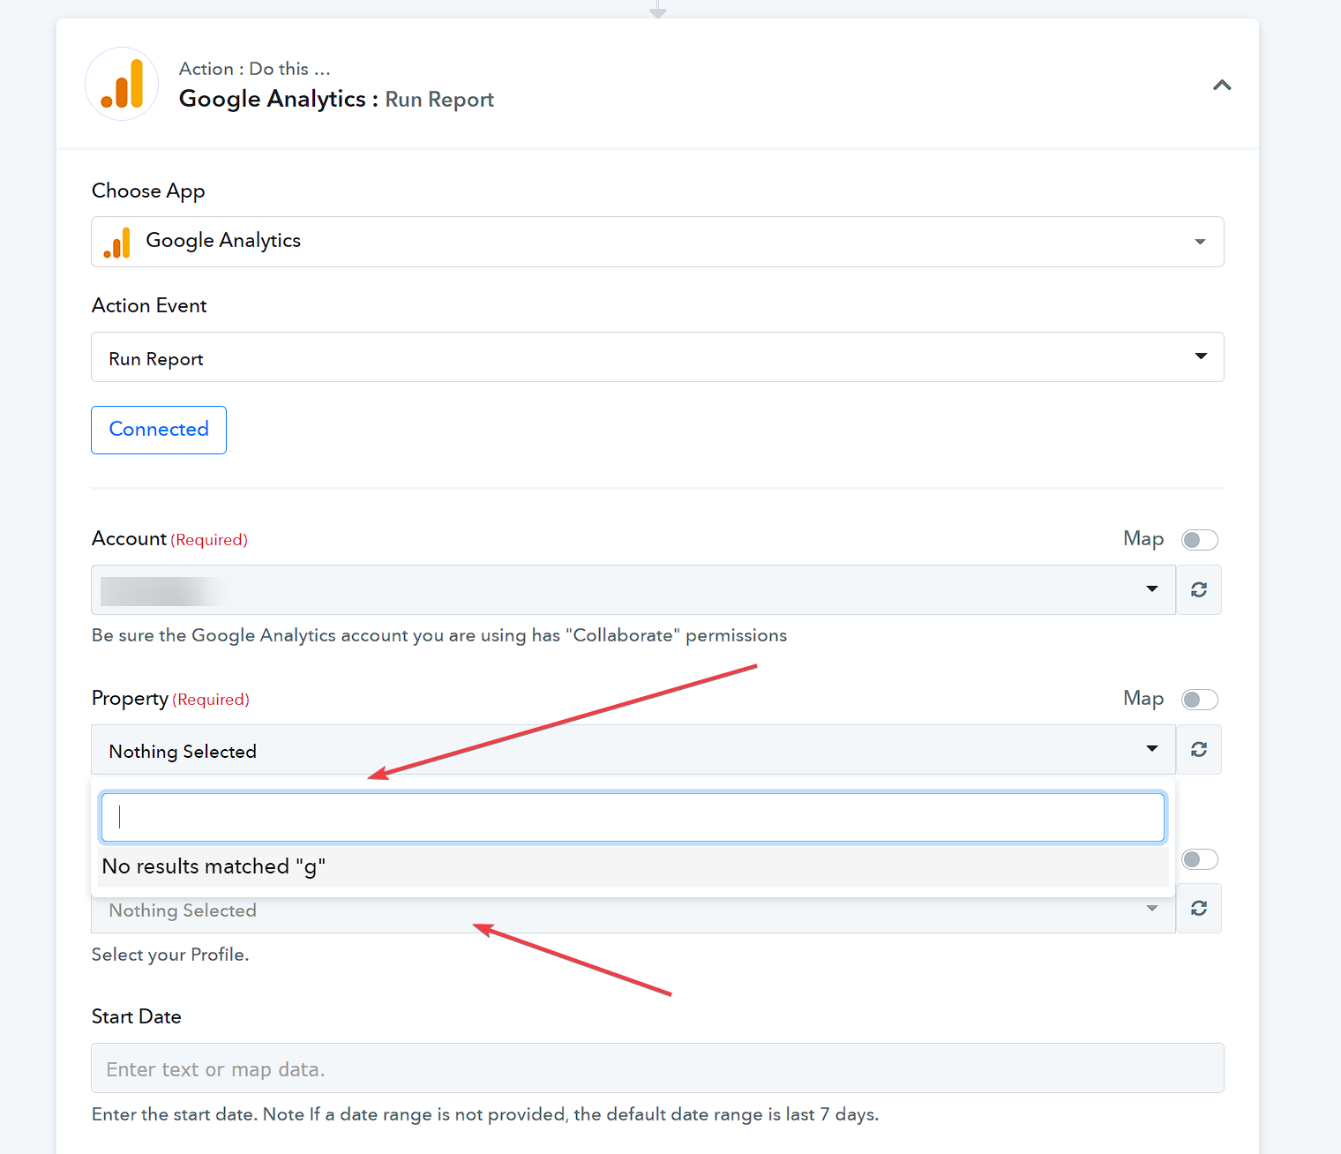Click the Action Event label

[149, 306]
